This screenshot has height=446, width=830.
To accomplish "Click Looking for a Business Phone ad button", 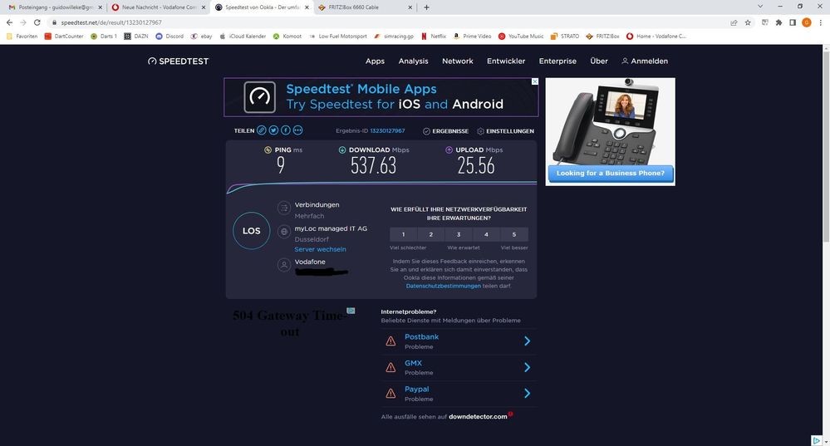I will (x=611, y=173).
